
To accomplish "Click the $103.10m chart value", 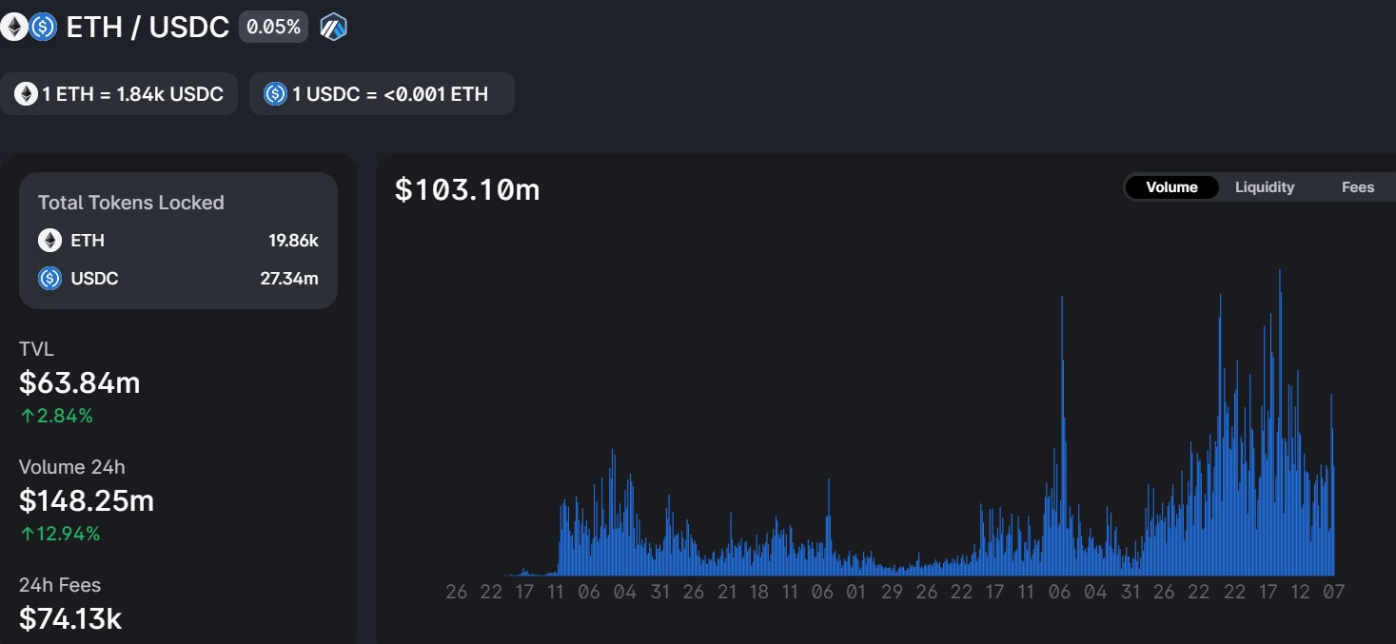I will [x=467, y=189].
